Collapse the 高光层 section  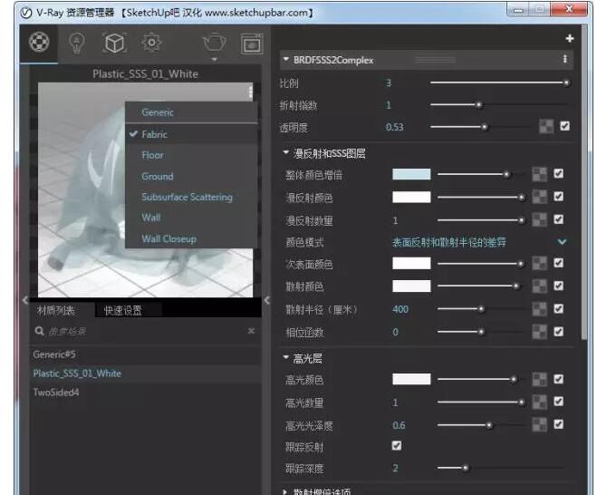pyautogui.click(x=286, y=357)
